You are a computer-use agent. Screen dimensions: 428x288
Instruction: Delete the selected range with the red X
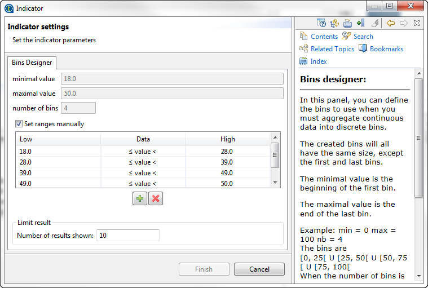click(x=156, y=198)
